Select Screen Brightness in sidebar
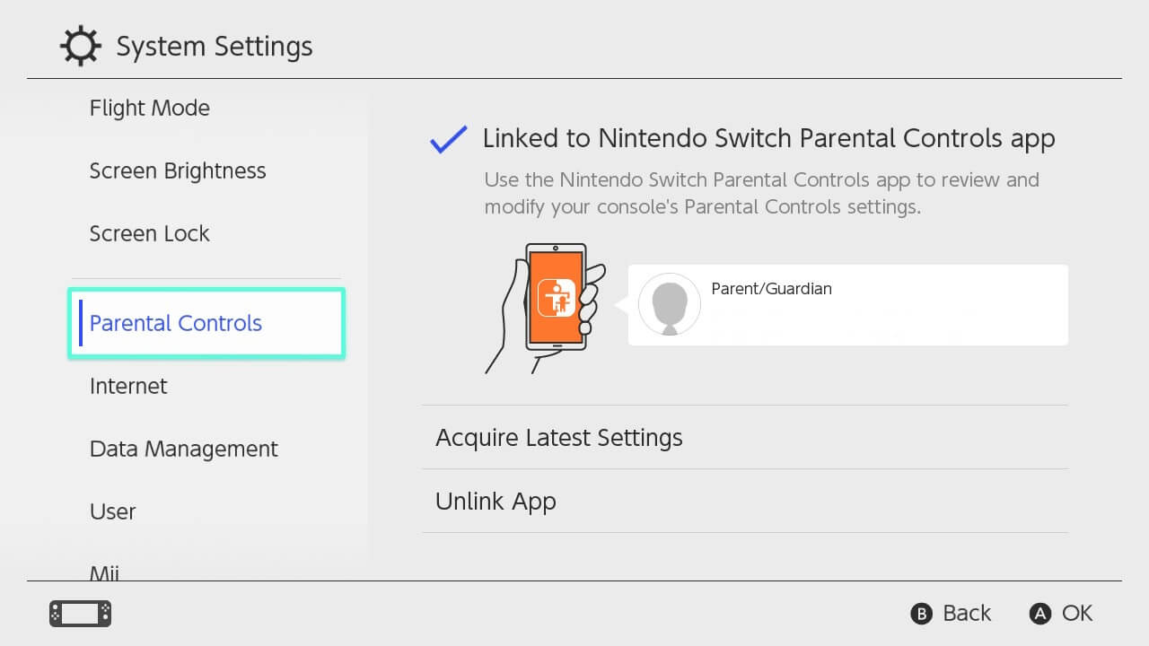 178,171
